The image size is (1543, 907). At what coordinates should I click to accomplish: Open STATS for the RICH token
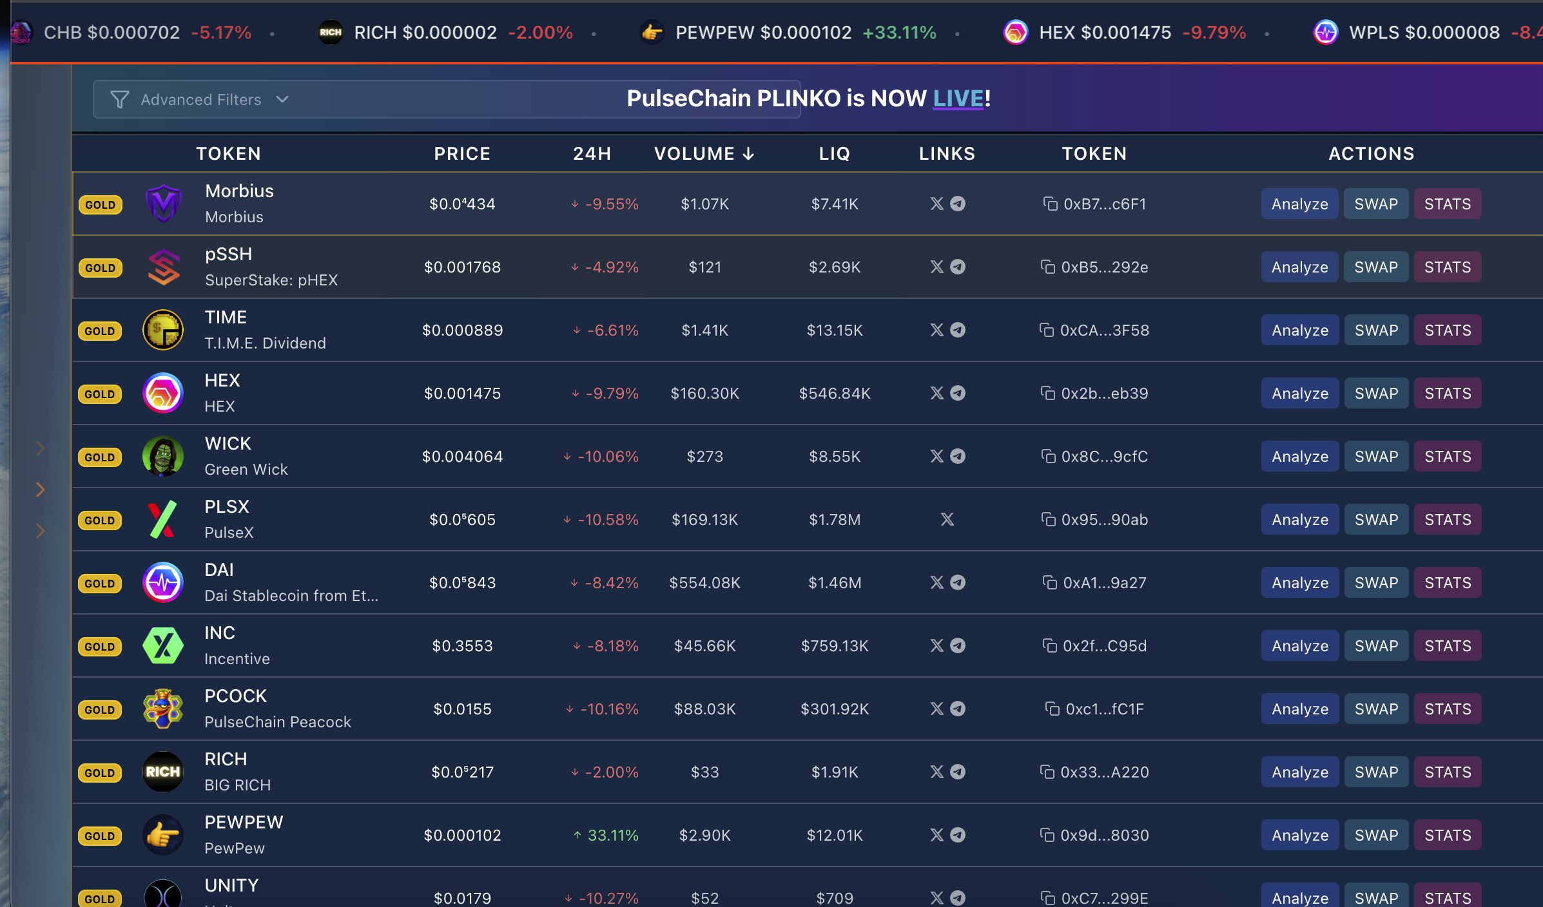[x=1447, y=772]
